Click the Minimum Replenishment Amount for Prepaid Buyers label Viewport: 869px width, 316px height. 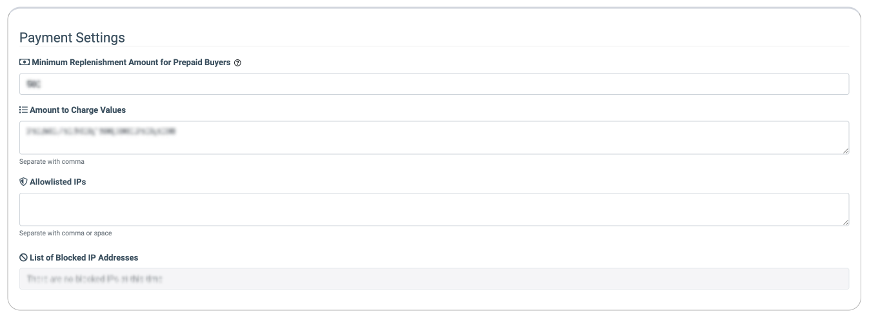(131, 63)
